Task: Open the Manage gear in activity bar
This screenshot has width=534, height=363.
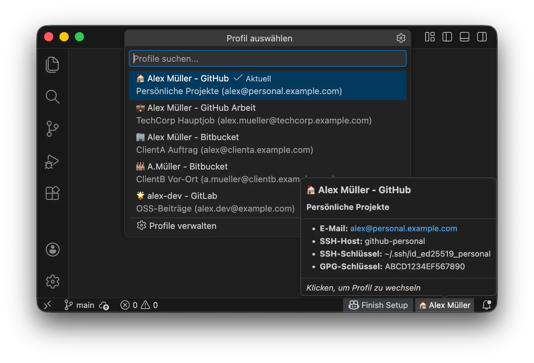Action: pos(53,282)
